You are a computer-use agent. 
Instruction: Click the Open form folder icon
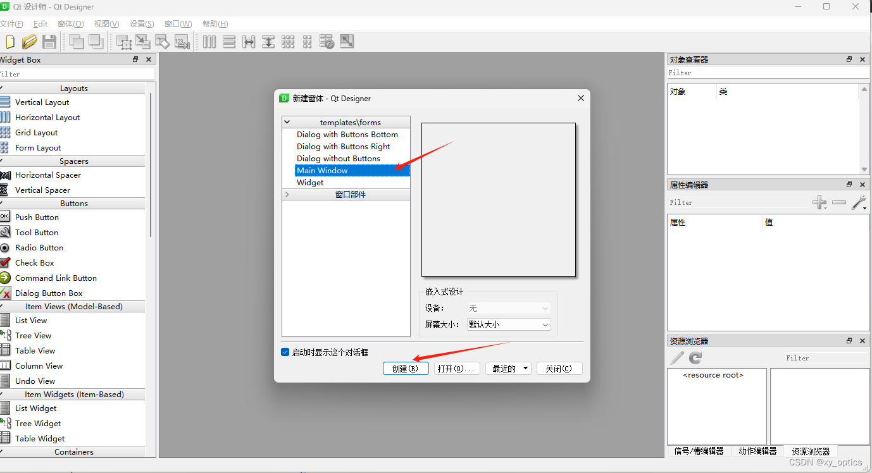(x=30, y=42)
